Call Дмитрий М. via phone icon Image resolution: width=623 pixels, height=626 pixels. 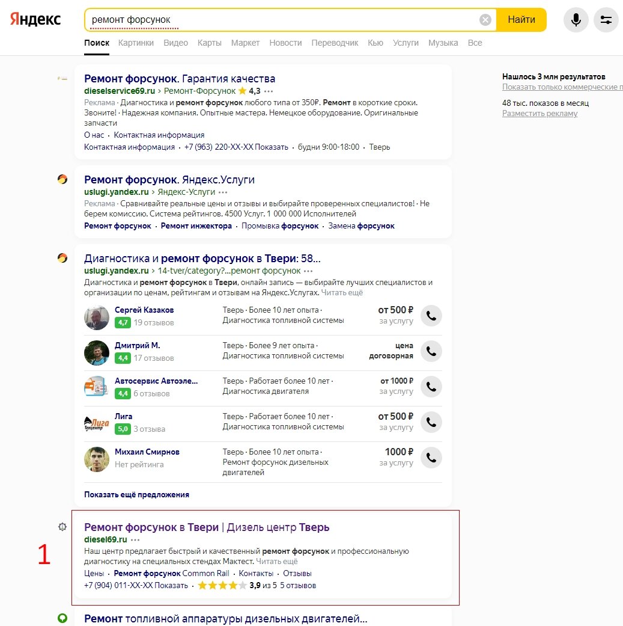click(431, 351)
